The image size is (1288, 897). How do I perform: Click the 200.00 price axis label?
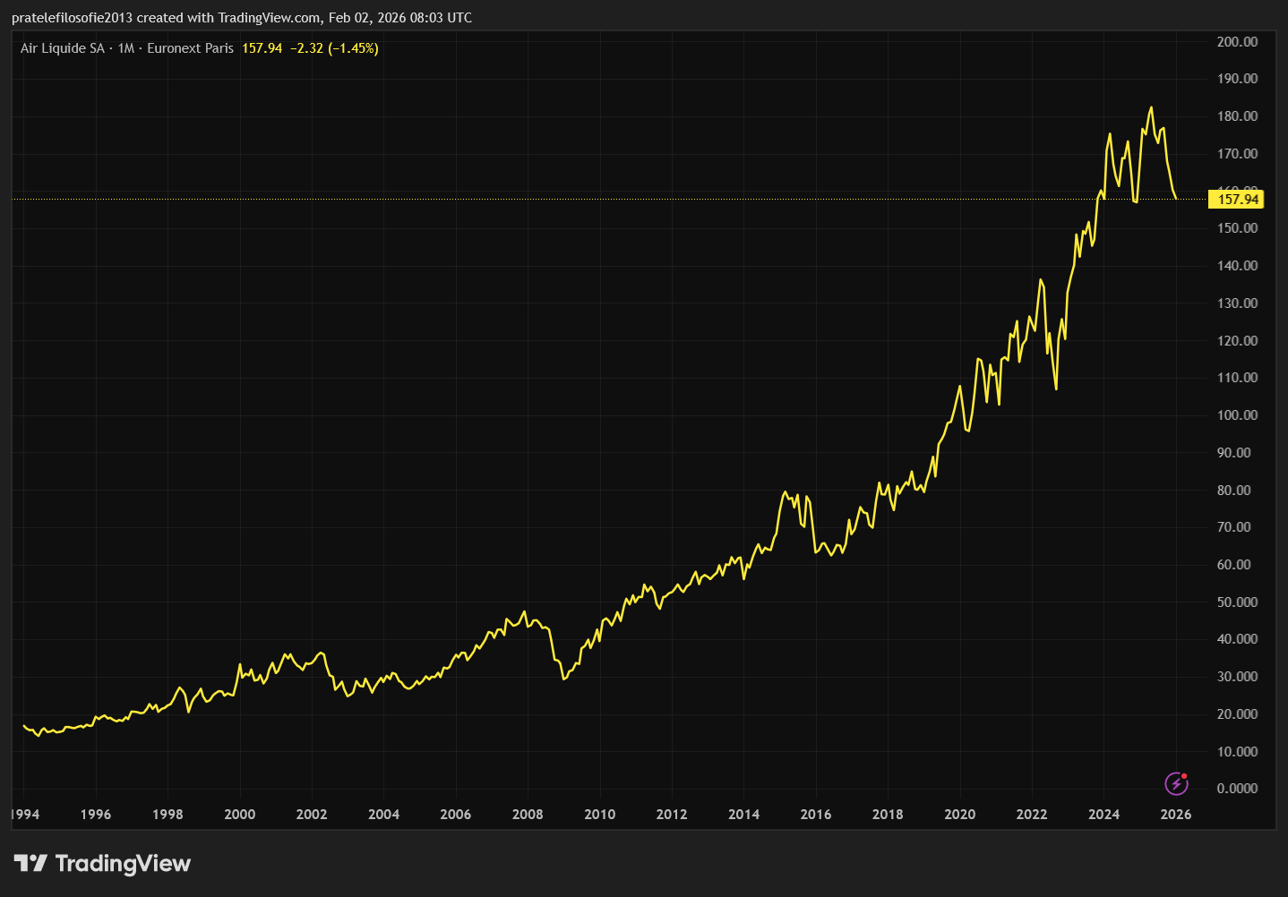[x=1237, y=42]
